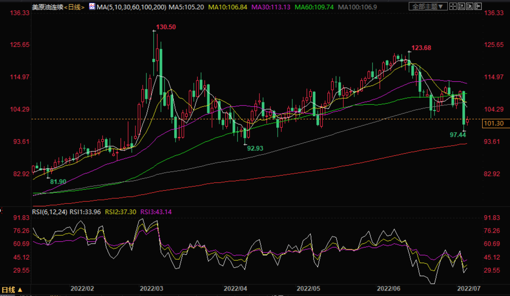Click the left RSI axis value 60.69
The image size is (510, 296).
(x=22, y=244)
